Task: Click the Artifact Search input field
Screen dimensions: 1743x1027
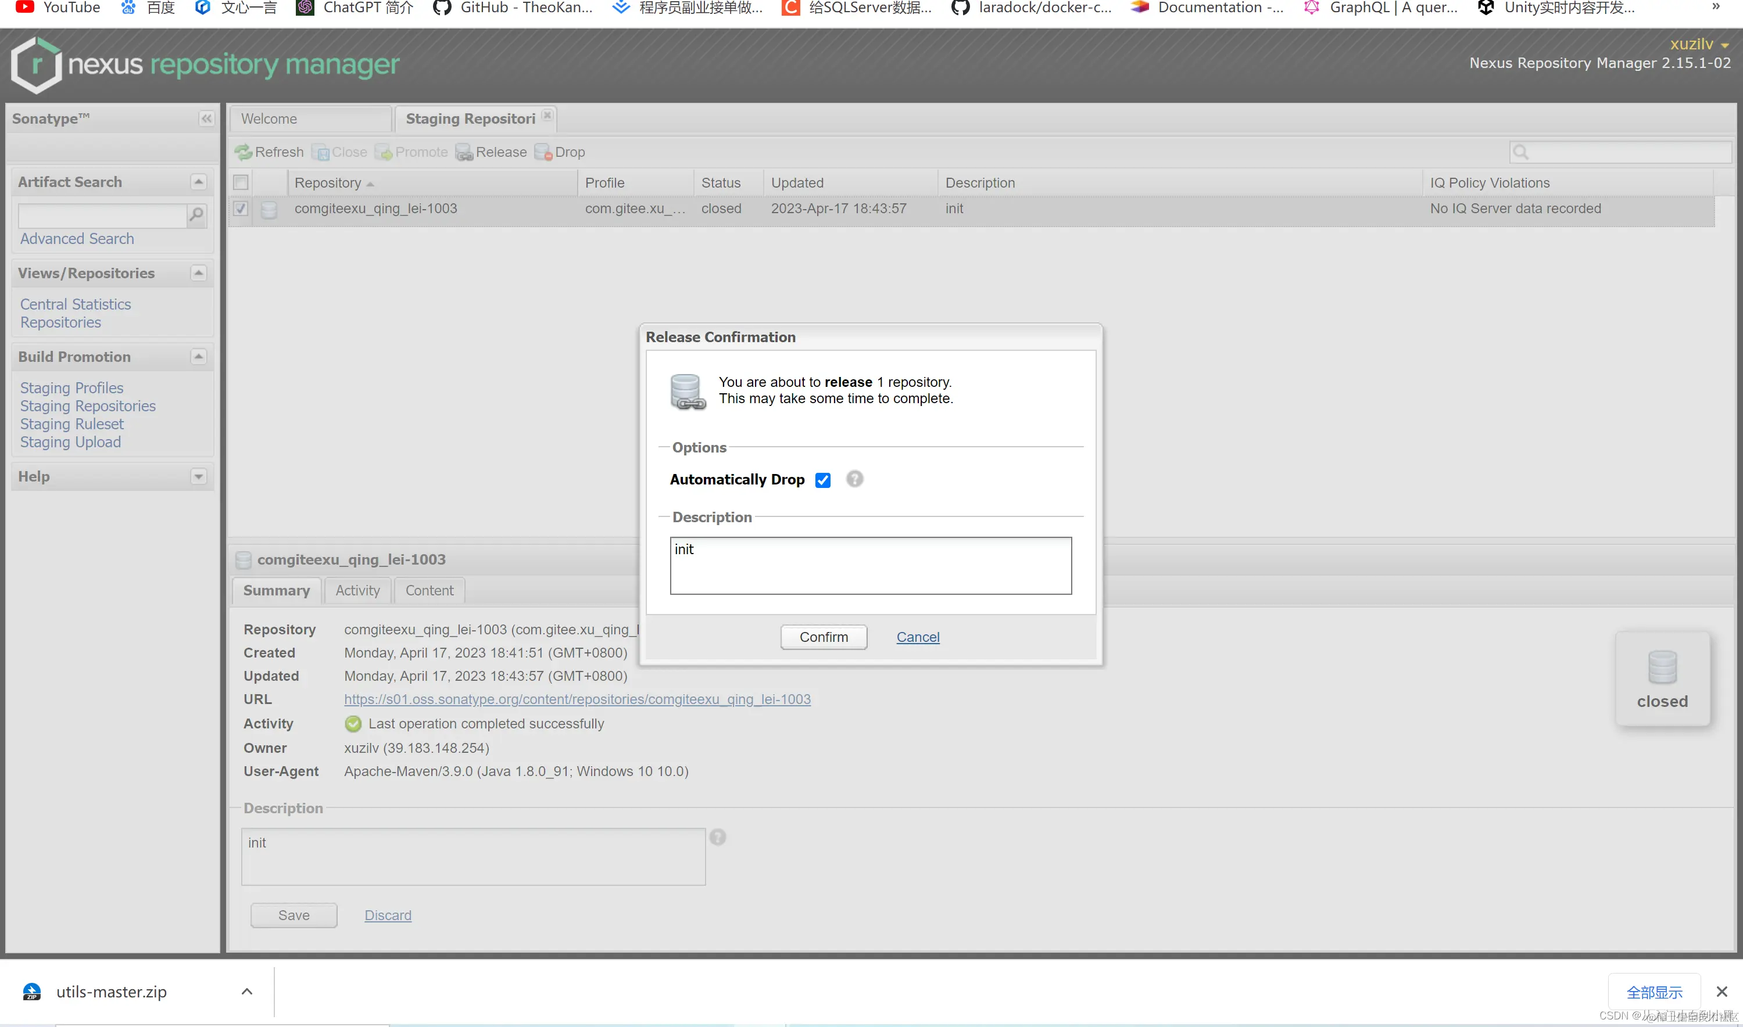Action: [102, 216]
